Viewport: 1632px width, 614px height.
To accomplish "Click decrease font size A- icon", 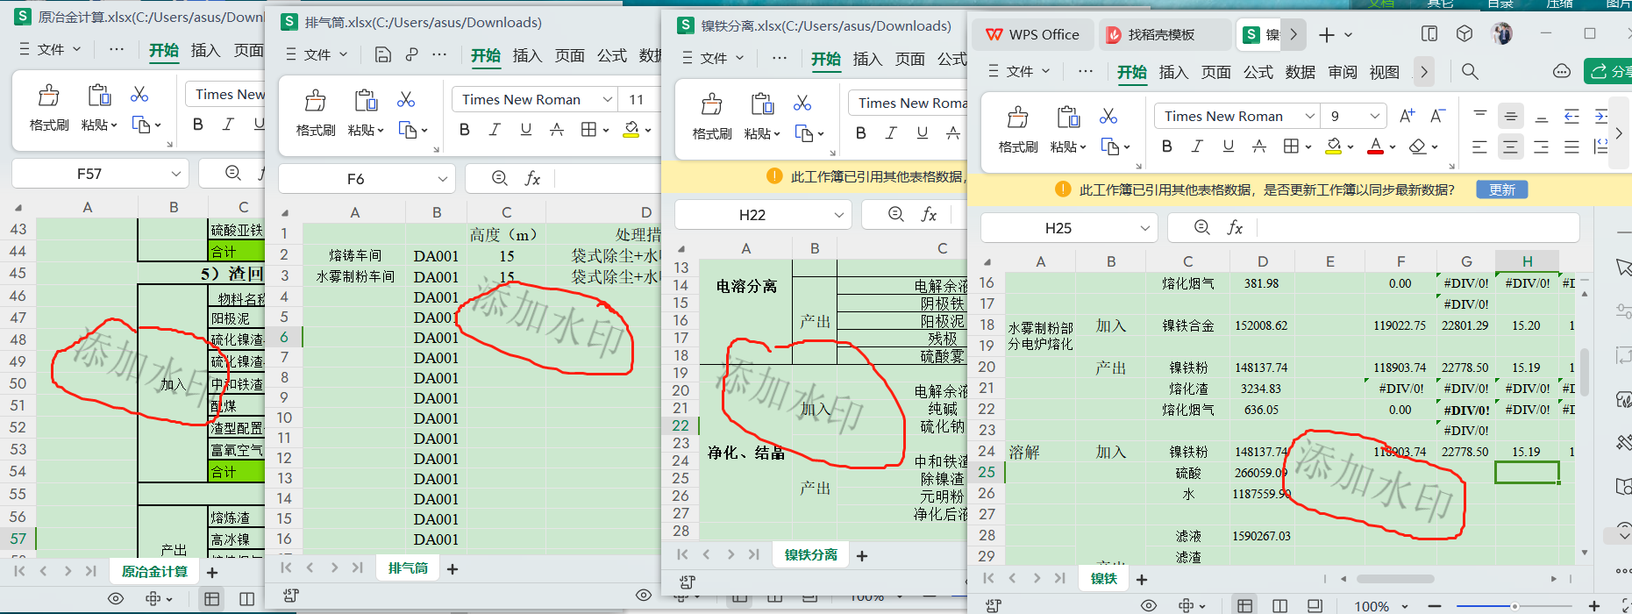I will 1437,116.
